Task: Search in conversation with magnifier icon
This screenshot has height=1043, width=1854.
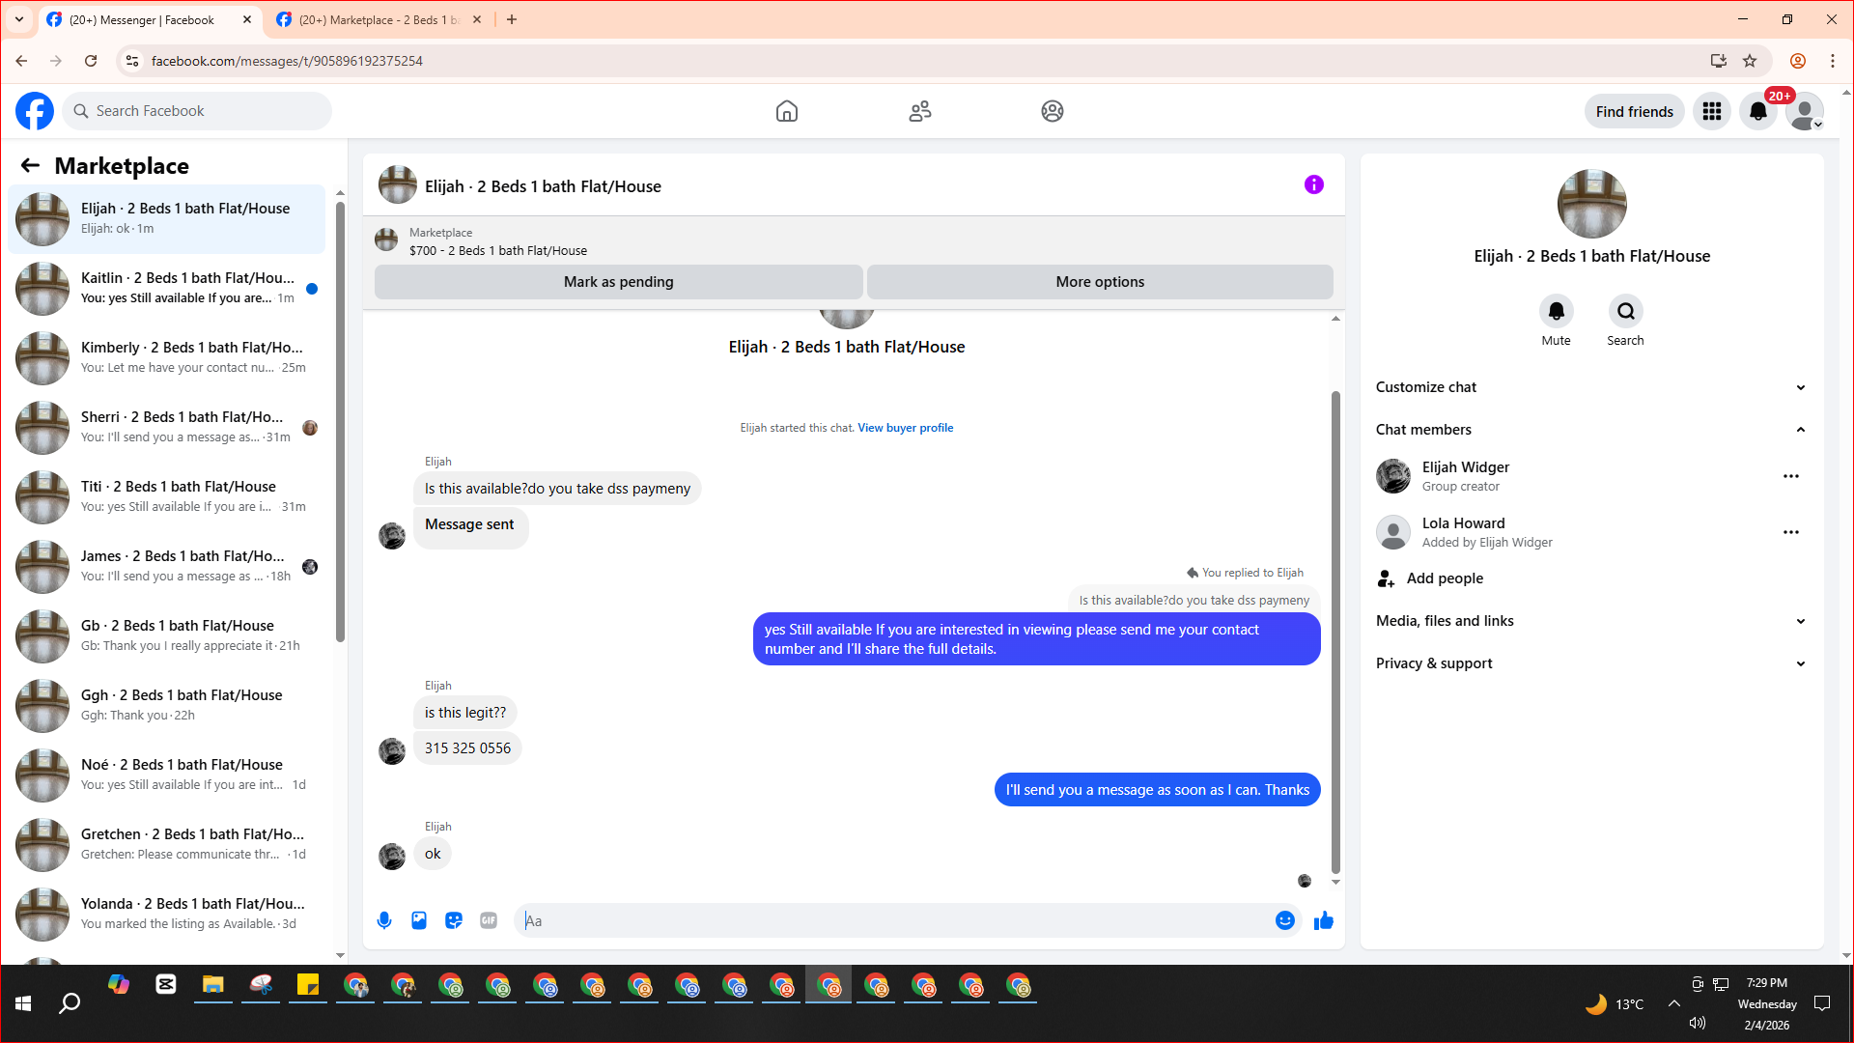Action: (x=1625, y=312)
